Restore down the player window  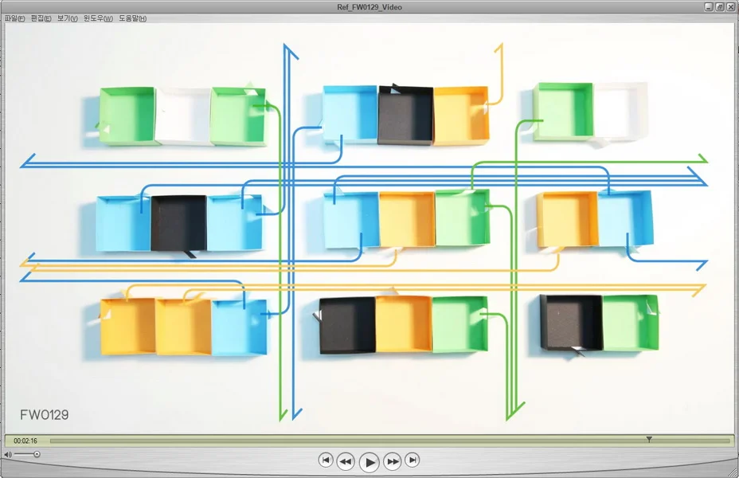(x=720, y=6)
